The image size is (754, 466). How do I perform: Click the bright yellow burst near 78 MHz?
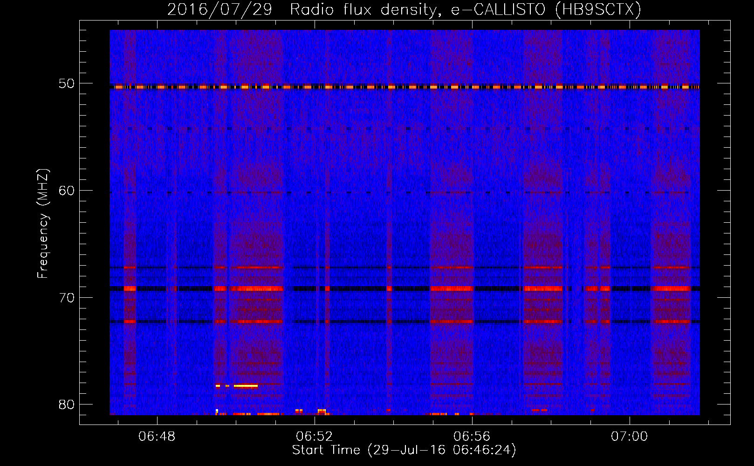[246, 386]
